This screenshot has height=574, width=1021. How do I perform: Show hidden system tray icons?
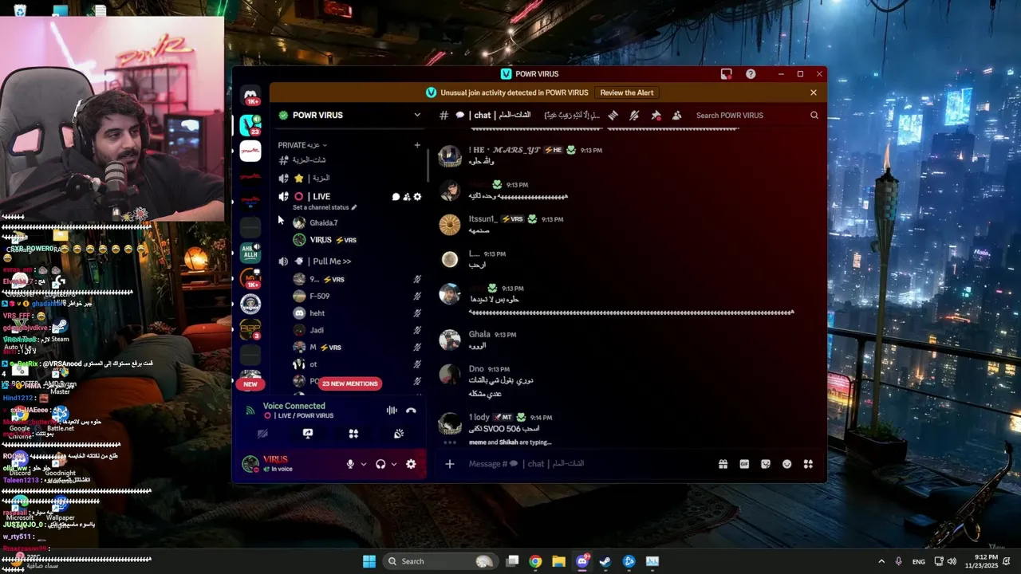(881, 561)
